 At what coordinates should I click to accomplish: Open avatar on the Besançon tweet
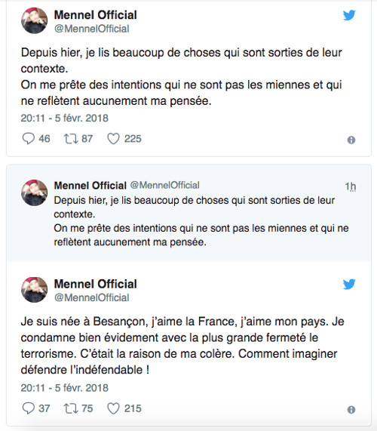tap(35, 290)
